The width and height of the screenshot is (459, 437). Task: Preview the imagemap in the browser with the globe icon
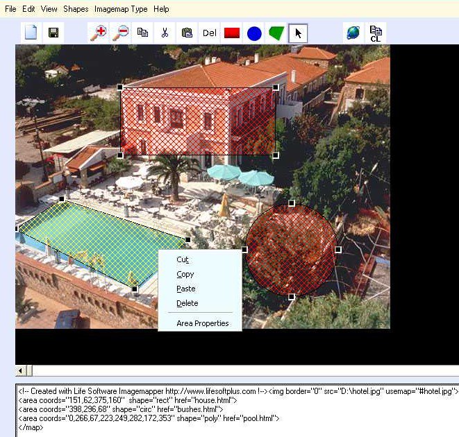(353, 33)
